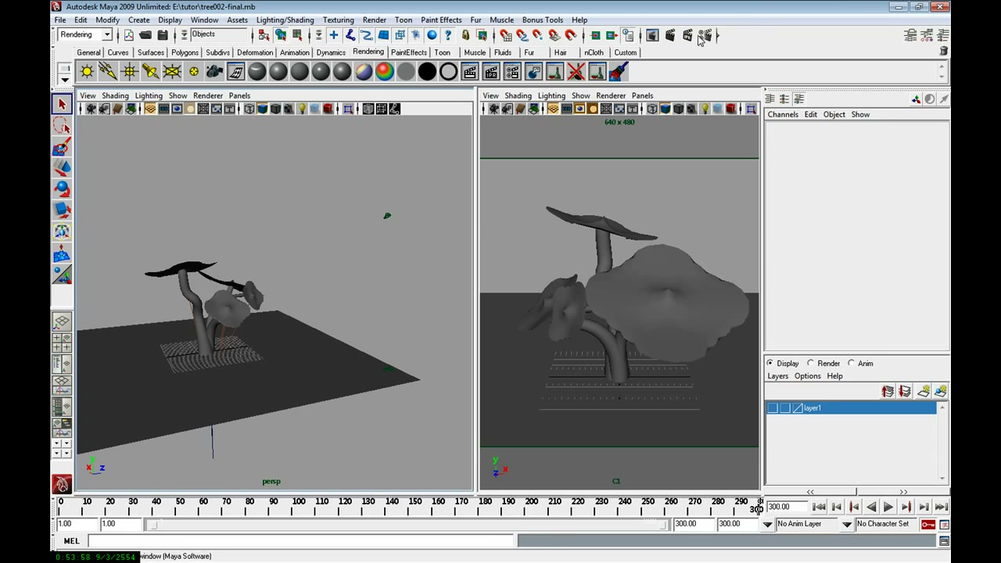Enable Snap to grids

506,35
